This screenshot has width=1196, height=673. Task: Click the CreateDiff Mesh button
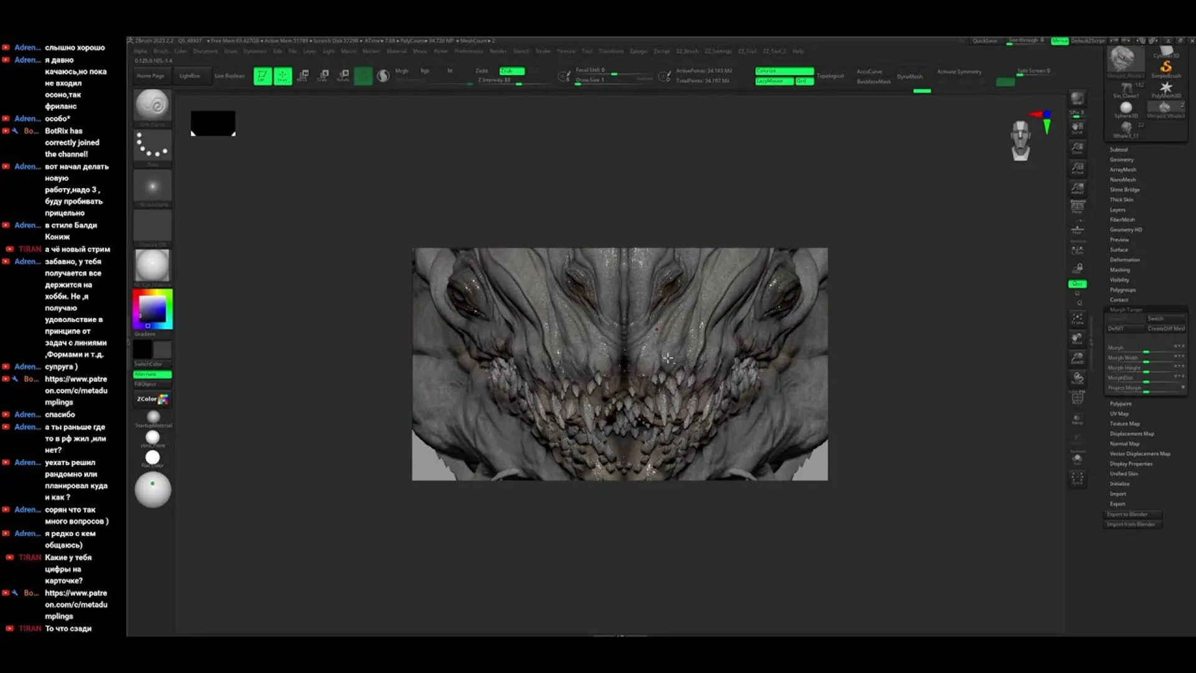click(1166, 328)
